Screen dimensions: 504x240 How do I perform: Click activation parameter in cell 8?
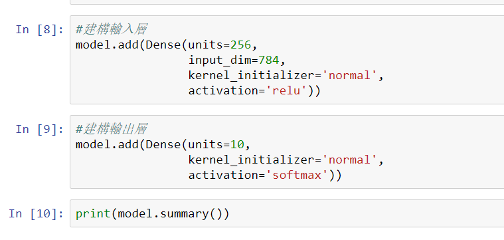coord(223,90)
